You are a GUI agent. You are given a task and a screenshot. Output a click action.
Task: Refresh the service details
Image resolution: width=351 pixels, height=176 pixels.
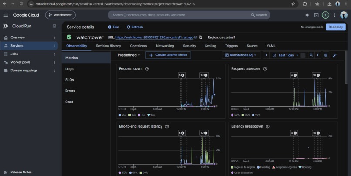[x=135, y=27]
